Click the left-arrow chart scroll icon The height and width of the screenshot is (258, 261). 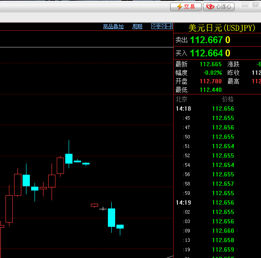click(x=155, y=26)
